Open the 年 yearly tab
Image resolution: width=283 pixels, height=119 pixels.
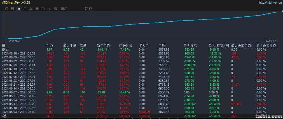click(37, 9)
